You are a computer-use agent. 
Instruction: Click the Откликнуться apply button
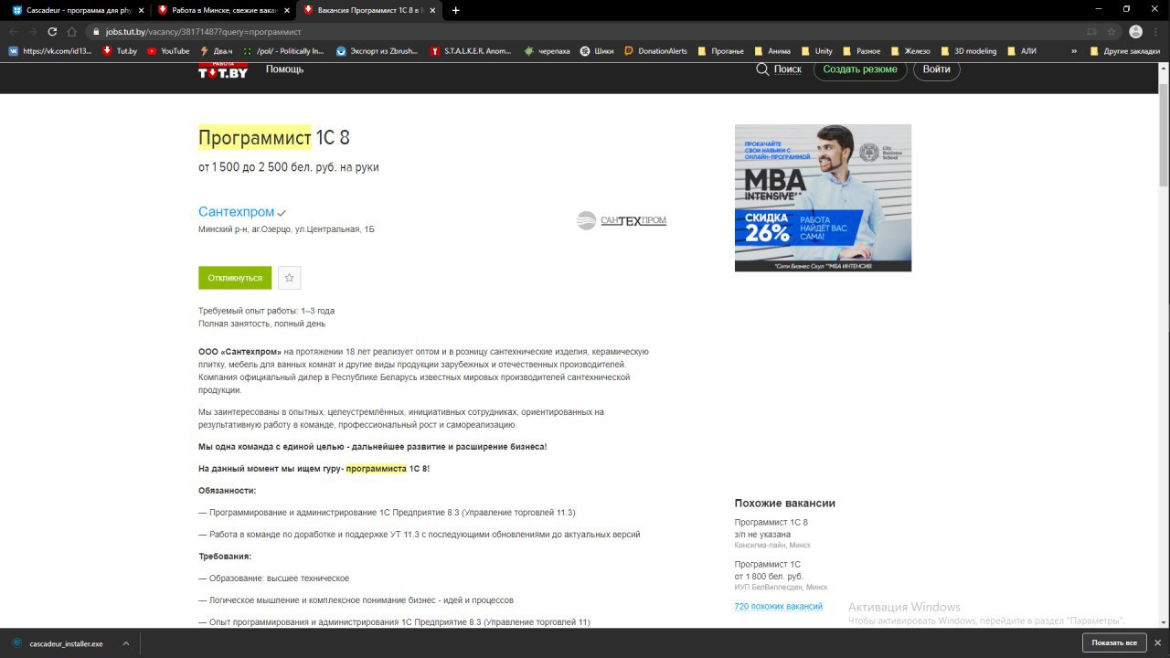235,278
